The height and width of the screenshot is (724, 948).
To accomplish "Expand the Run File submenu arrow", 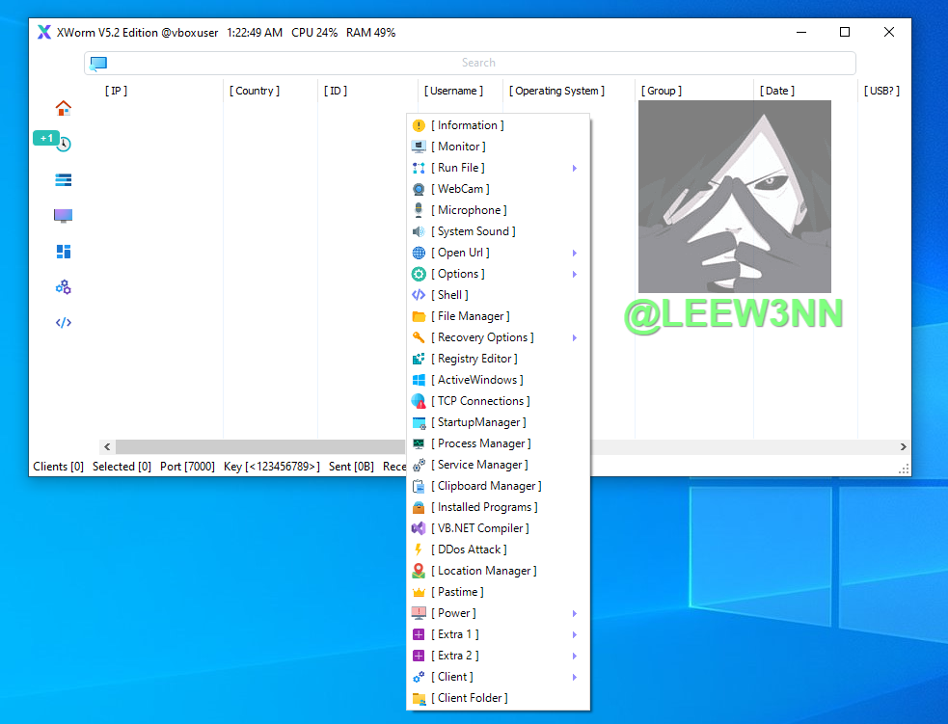I will point(575,168).
